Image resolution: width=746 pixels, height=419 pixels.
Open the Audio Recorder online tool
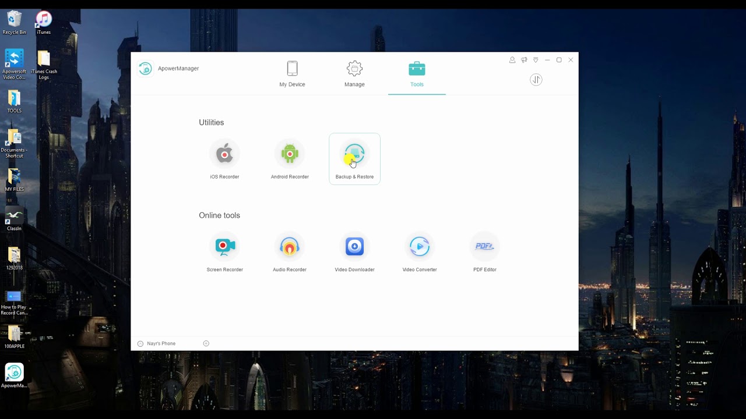click(x=290, y=252)
